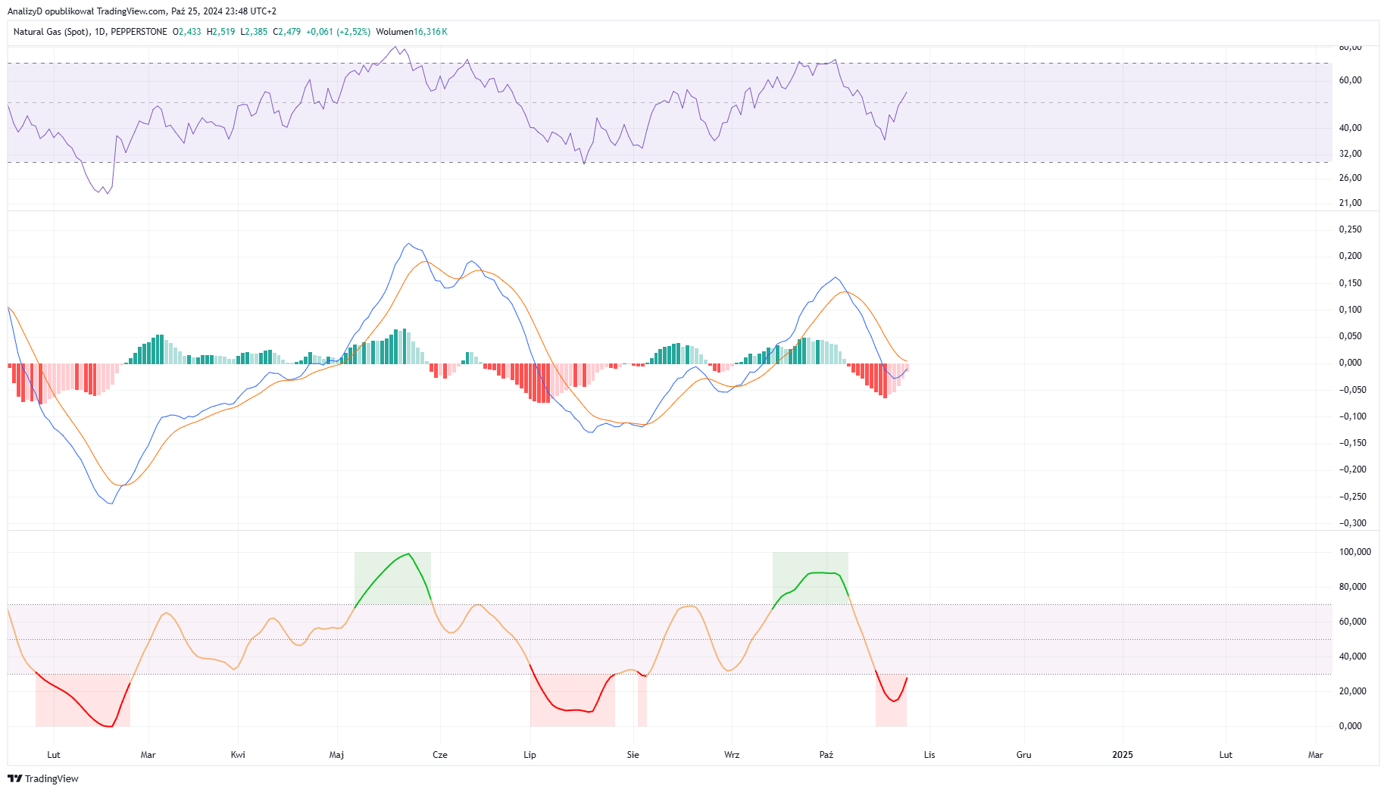Click the 'Sie' time axis label
The height and width of the screenshot is (792, 1387).
[x=633, y=755]
